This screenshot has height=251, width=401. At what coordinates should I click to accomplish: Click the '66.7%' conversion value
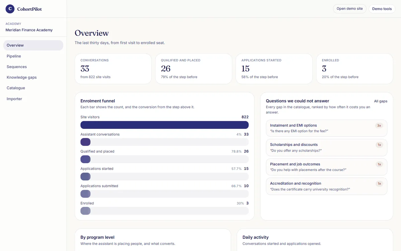pos(236,186)
